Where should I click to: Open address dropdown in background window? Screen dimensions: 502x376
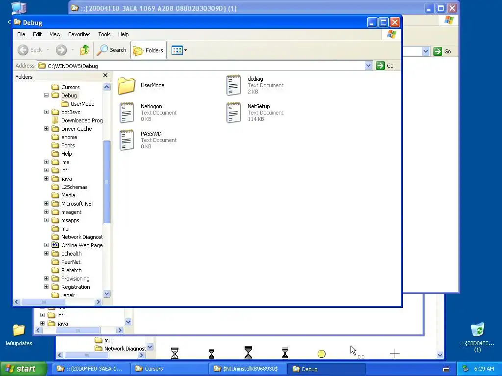coord(426,51)
